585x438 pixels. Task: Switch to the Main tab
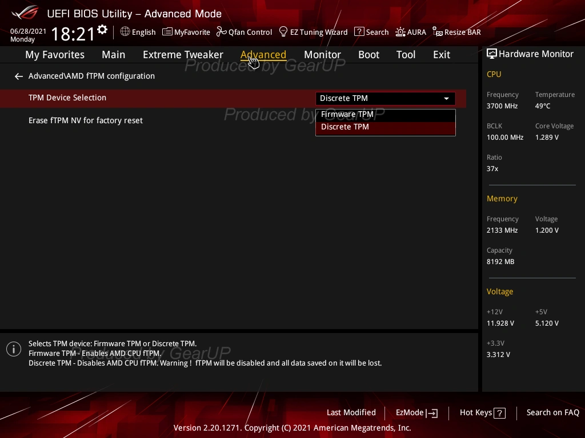[x=114, y=54]
